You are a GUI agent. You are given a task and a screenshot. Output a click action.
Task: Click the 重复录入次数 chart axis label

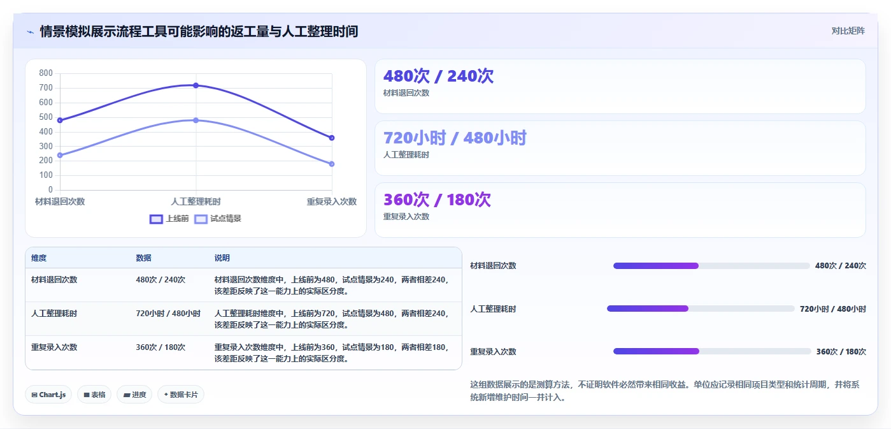tap(332, 201)
